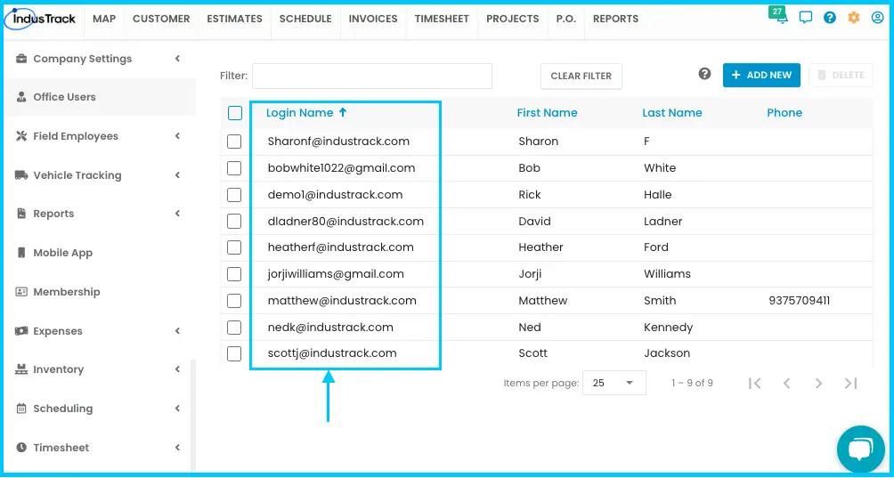Open the orange settings gear icon
The width and height of the screenshot is (894, 478).
coord(854,18)
